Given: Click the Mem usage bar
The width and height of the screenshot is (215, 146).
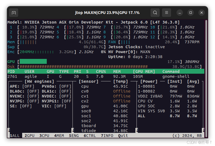Looking at the screenshot, I should coord(28,42).
